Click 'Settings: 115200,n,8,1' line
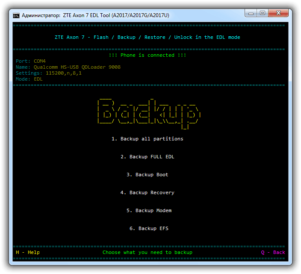Image resolution: width=301 pixels, height=274 pixels. coord(49,73)
